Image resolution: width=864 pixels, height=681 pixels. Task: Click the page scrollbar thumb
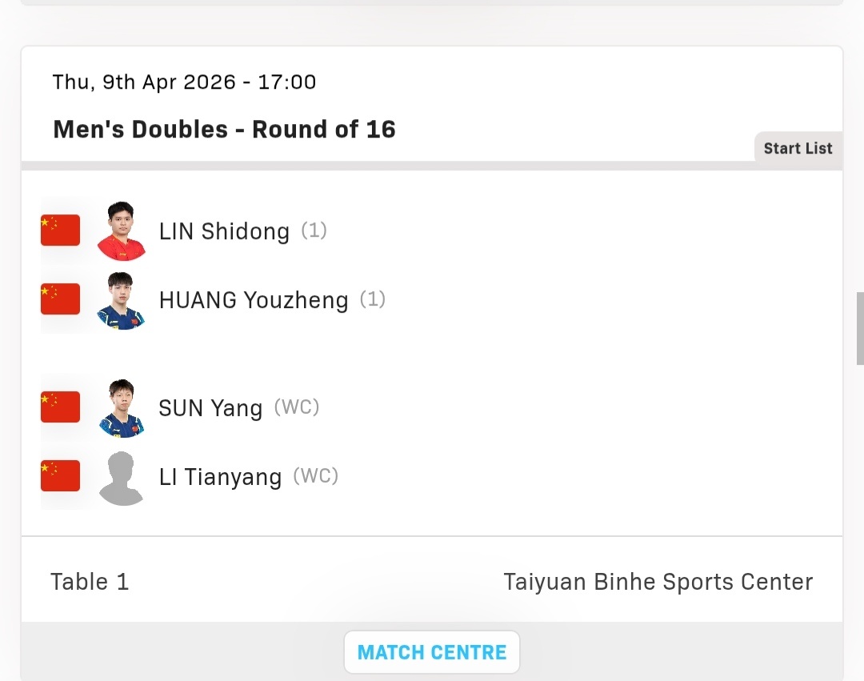point(859,328)
